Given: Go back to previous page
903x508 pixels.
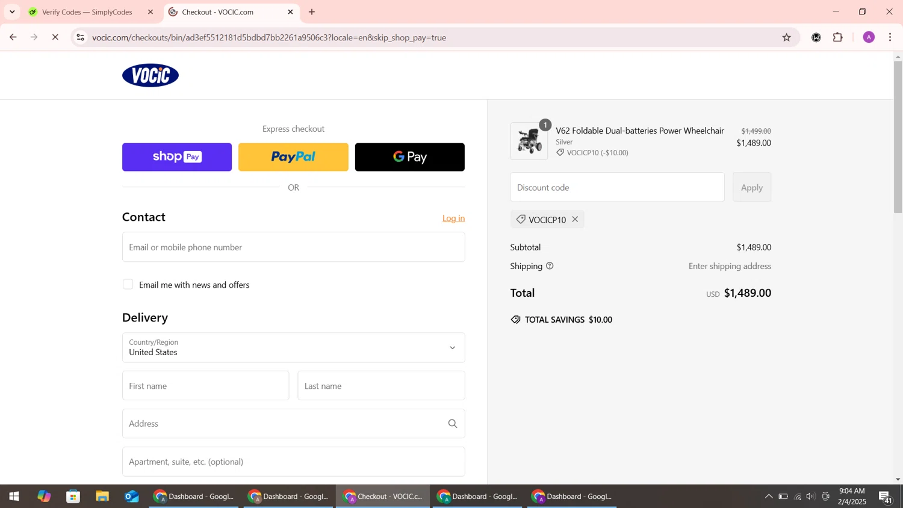Looking at the screenshot, I should pos(13,37).
